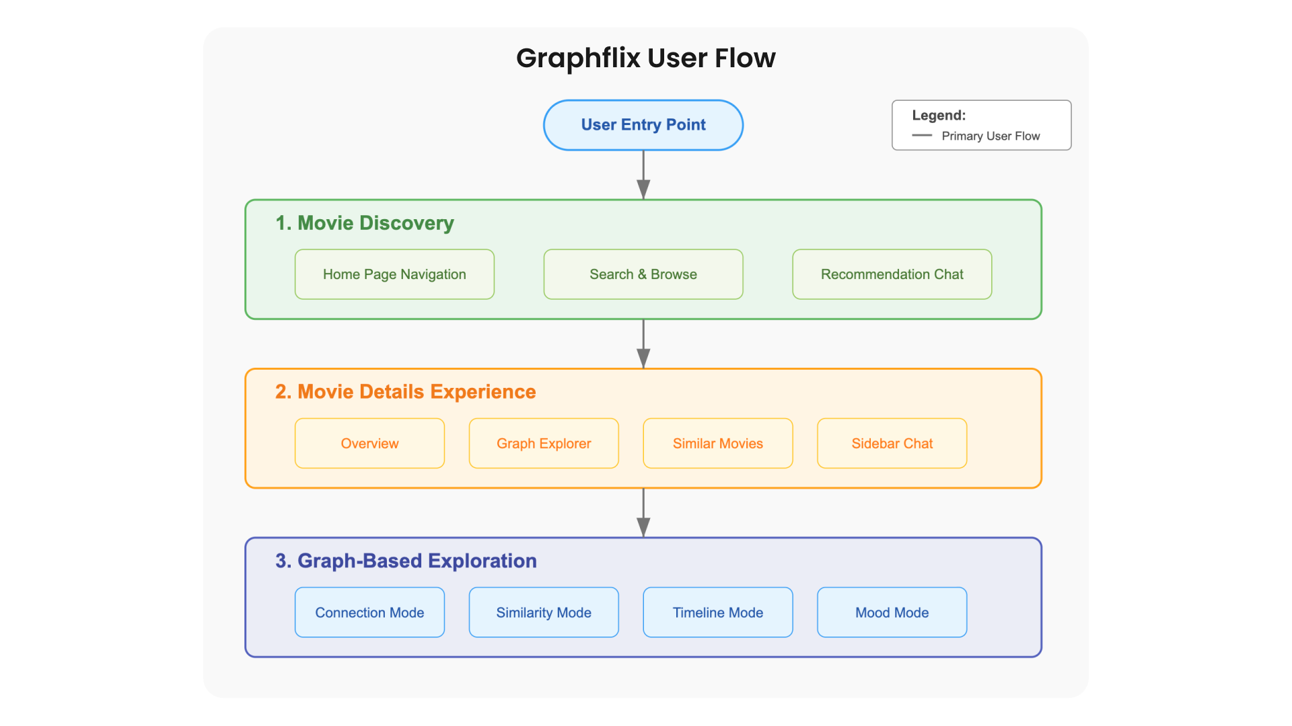This screenshot has width=1292, height=726.
Task: Open the Recommendation Chat box
Action: (892, 274)
